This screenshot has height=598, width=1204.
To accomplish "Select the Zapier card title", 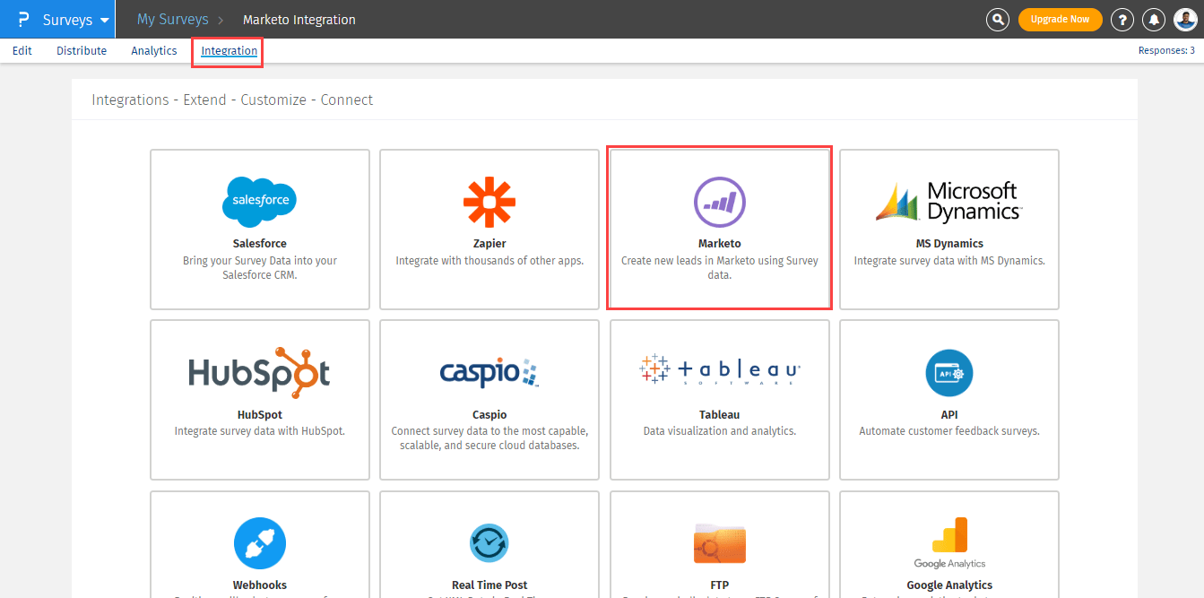I will [x=489, y=244].
